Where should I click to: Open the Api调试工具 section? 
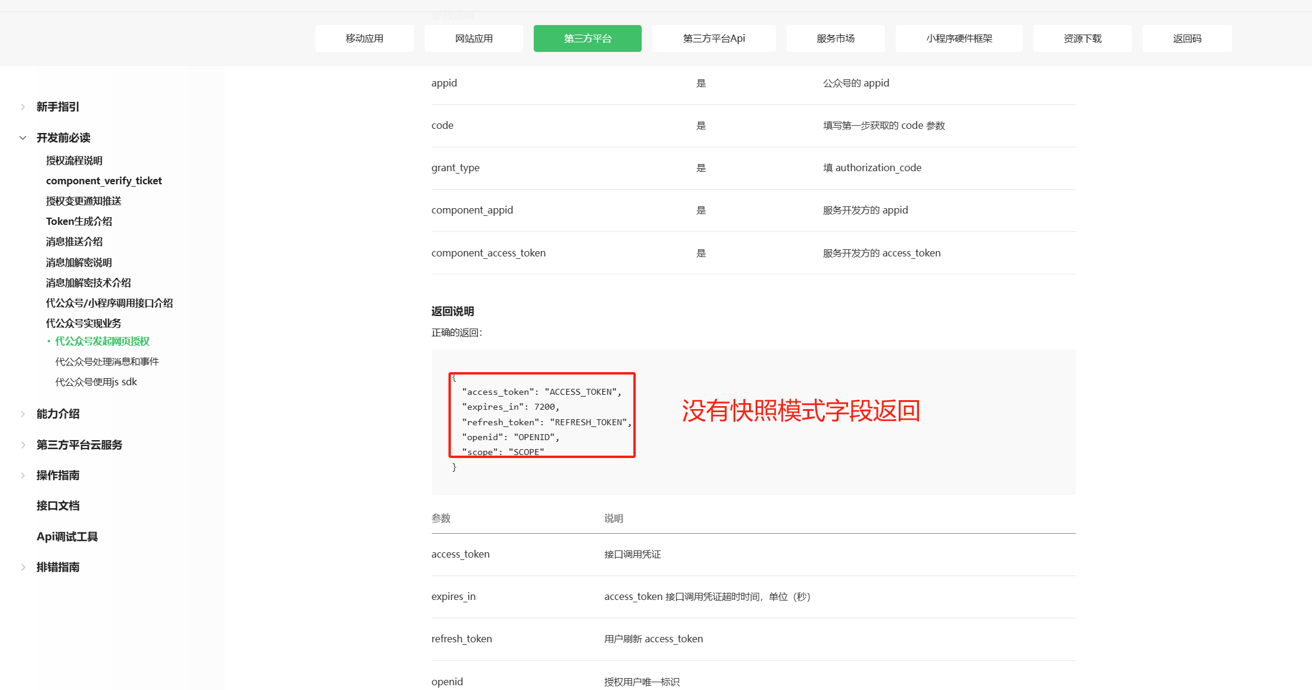click(66, 536)
